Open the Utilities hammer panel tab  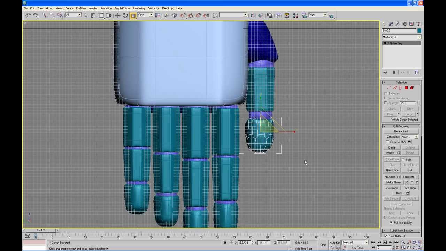tap(418, 24)
